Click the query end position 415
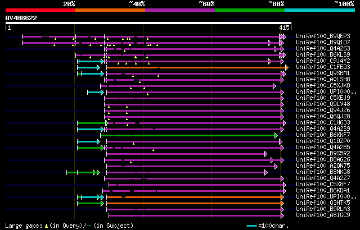360x230 pixels. (x=284, y=27)
